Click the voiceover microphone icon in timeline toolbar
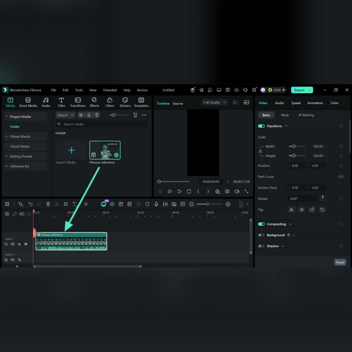352x352 pixels. pyautogui.click(x=156, y=204)
